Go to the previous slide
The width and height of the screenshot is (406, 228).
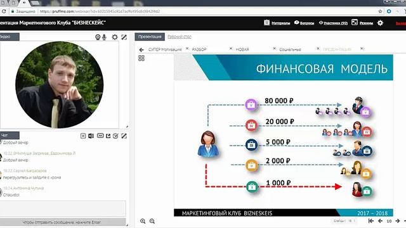pos(380,221)
